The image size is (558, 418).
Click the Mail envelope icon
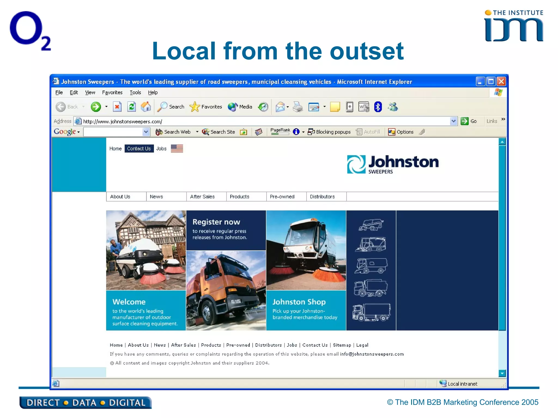click(x=280, y=107)
